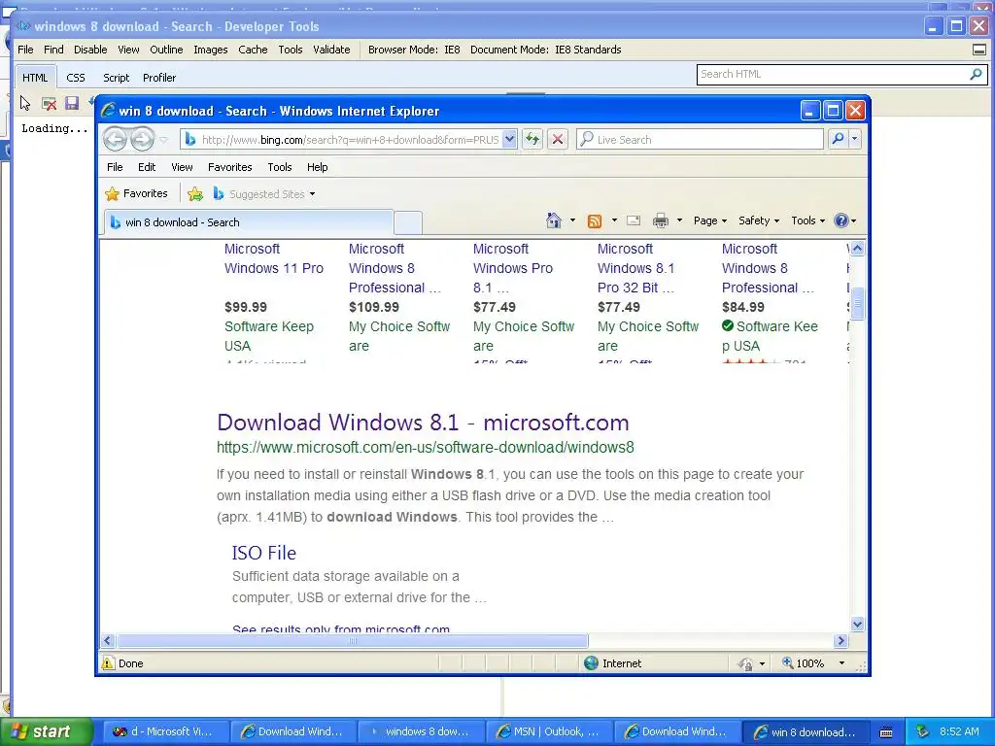Switch to Script tab in Developer Tools
The image size is (995, 746).
pyautogui.click(x=117, y=78)
